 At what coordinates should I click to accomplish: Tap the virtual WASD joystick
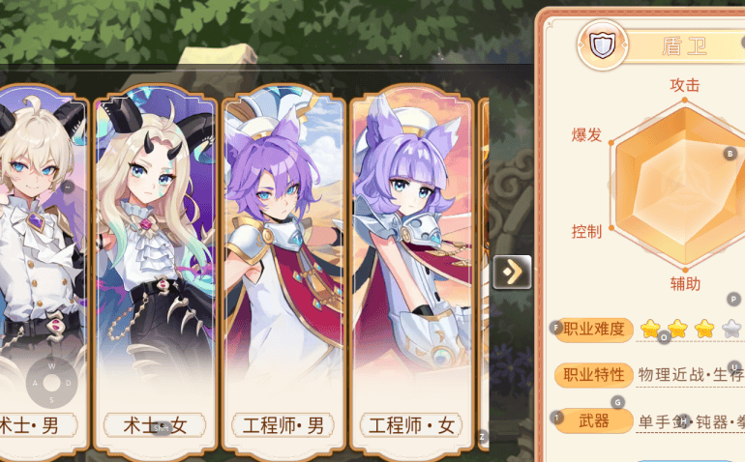pyautogui.click(x=52, y=383)
